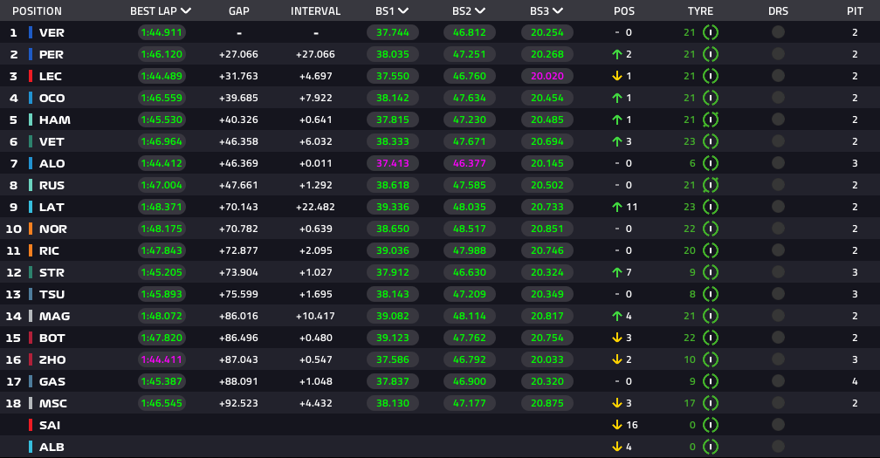Screen dimensions: 880x458
Task: Click the yellow down arrow for SAI
Action: [617, 425]
